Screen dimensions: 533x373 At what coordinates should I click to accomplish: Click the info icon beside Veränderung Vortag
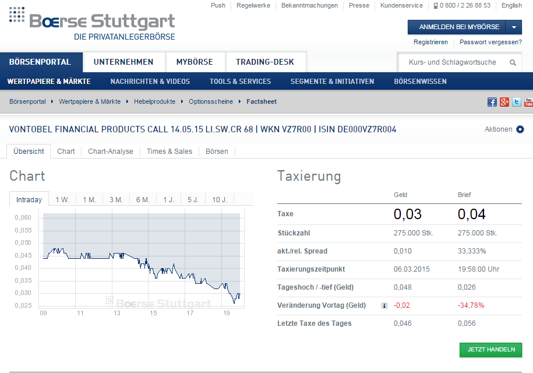(x=384, y=305)
